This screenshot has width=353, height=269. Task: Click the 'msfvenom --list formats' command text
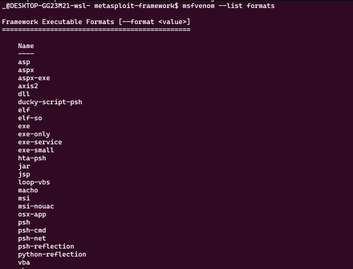coord(229,6)
